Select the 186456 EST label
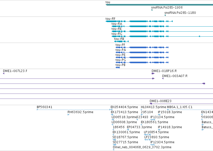Screen dimensions: 213x151 coord(119,127)
